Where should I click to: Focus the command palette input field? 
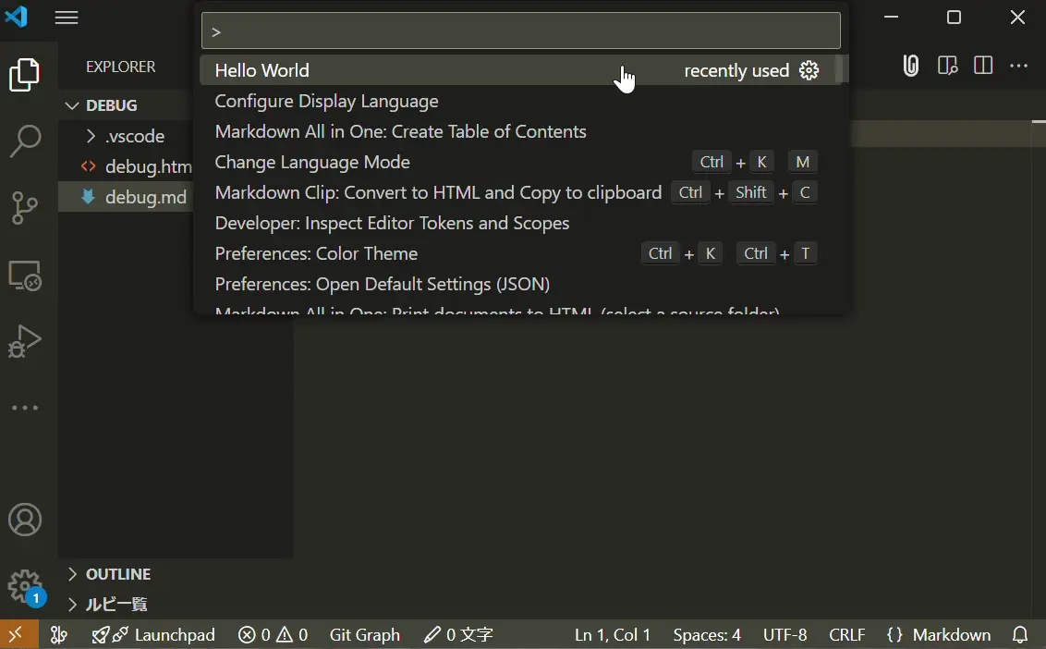tap(521, 31)
